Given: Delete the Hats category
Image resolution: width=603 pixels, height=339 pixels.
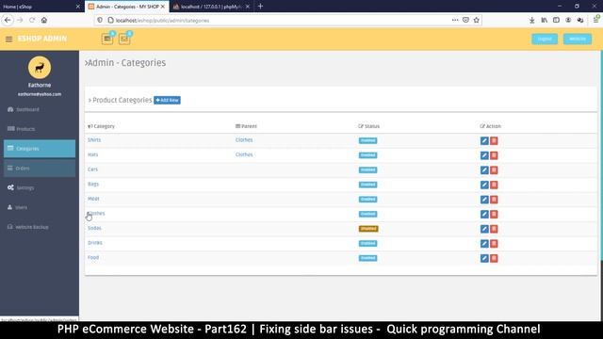Looking at the screenshot, I should [494, 155].
